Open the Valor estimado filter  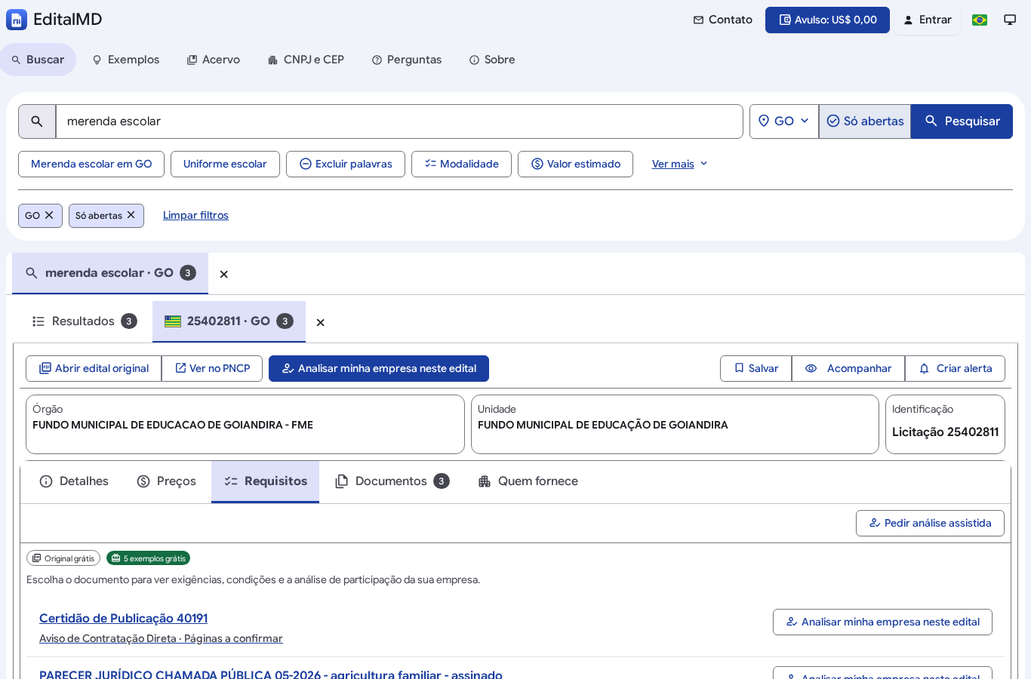coord(575,164)
